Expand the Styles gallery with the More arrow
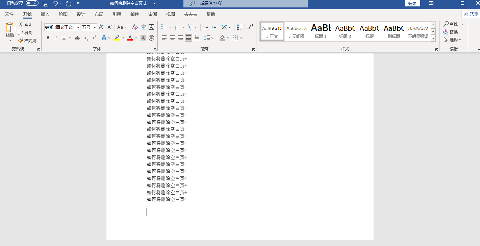The width and height of the screenshot is (480, 246). (433, 38)
